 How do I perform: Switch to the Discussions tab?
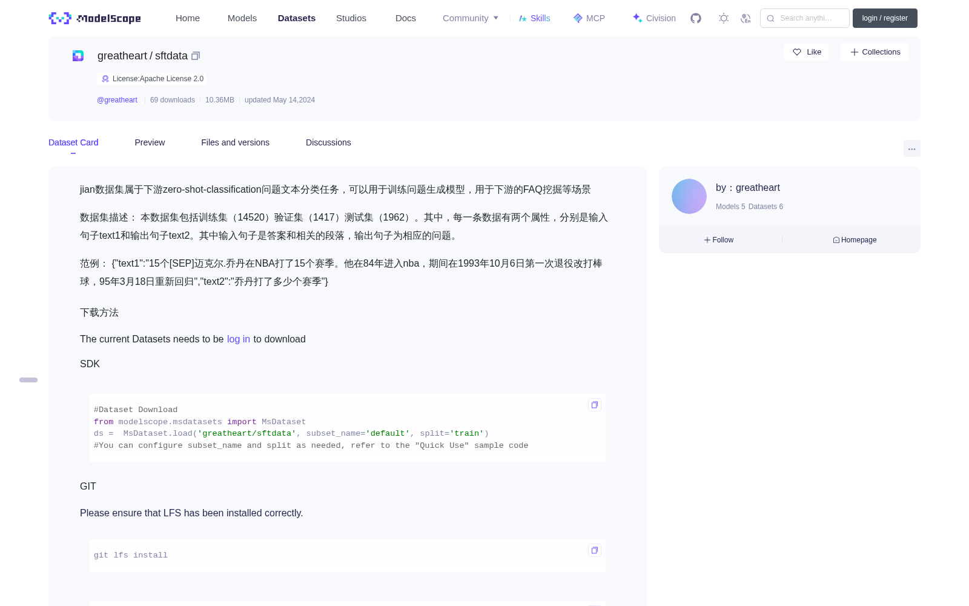click(328, 142)
